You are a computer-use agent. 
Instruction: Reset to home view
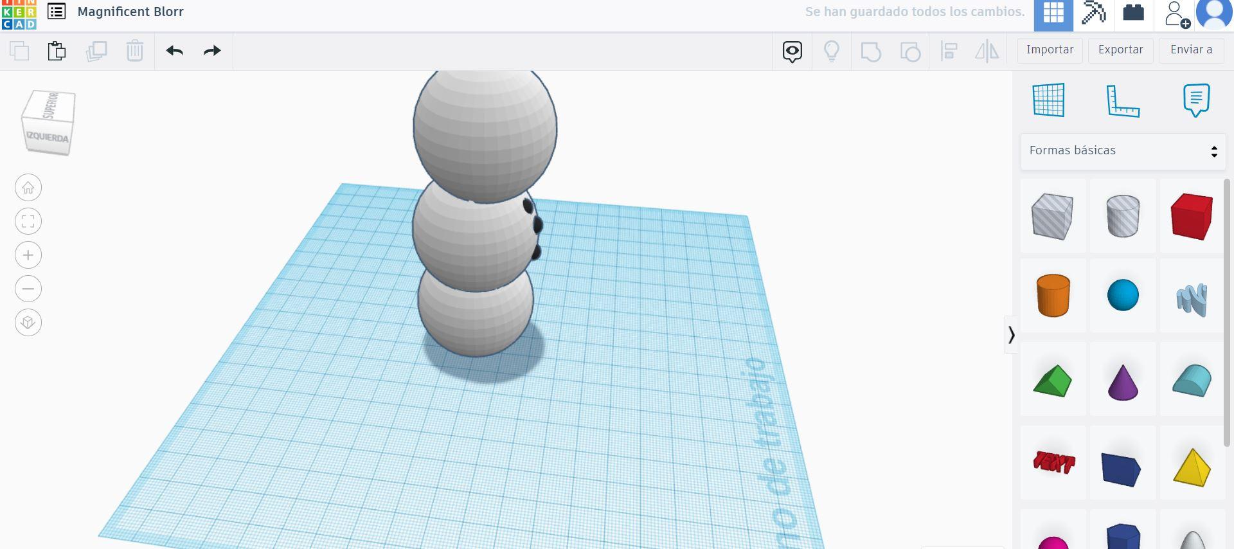[28, 188]
